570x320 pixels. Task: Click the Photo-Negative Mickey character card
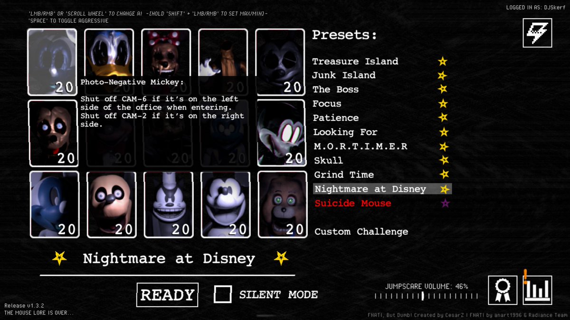(52, 62)
